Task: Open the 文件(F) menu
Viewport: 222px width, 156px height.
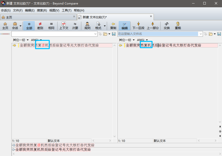Action: tap(18, 10)
